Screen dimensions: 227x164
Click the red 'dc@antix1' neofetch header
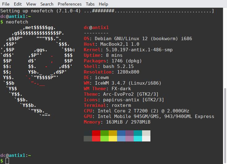point(96,27)
